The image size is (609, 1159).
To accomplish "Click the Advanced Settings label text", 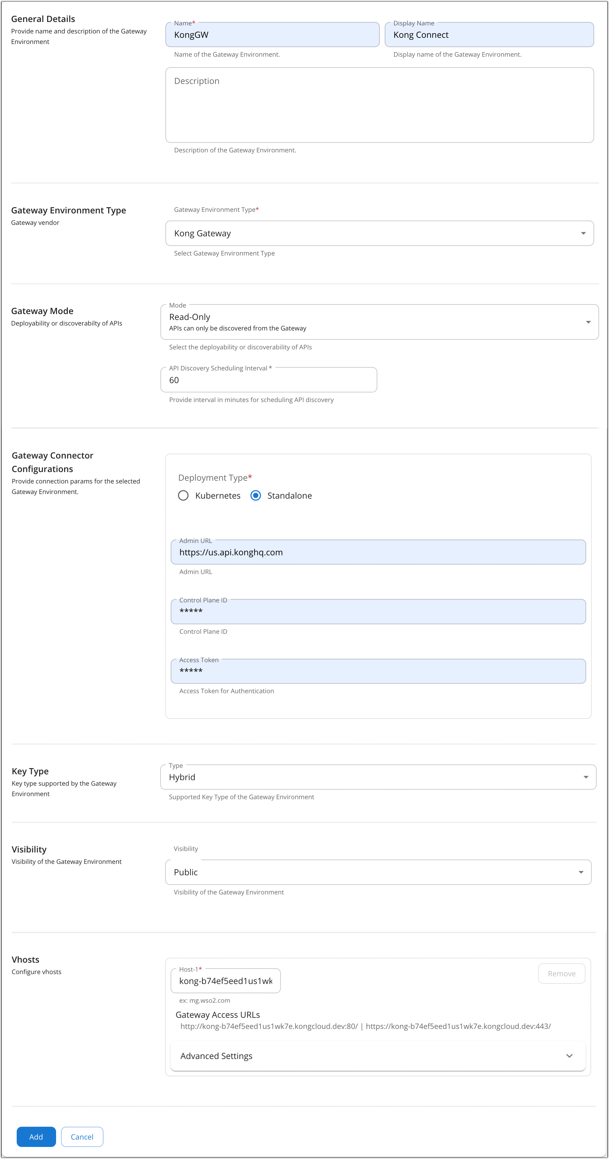I will [x=216, y=1056].
